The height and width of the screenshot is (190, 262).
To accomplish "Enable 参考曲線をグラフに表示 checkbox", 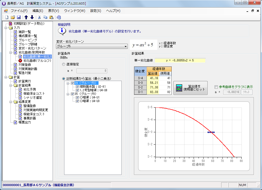I will (216, 87).
